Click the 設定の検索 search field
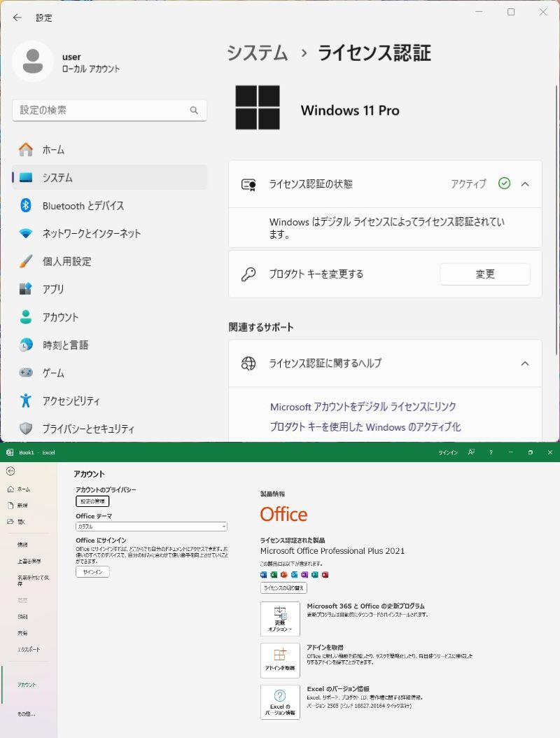 coord(109,110)
